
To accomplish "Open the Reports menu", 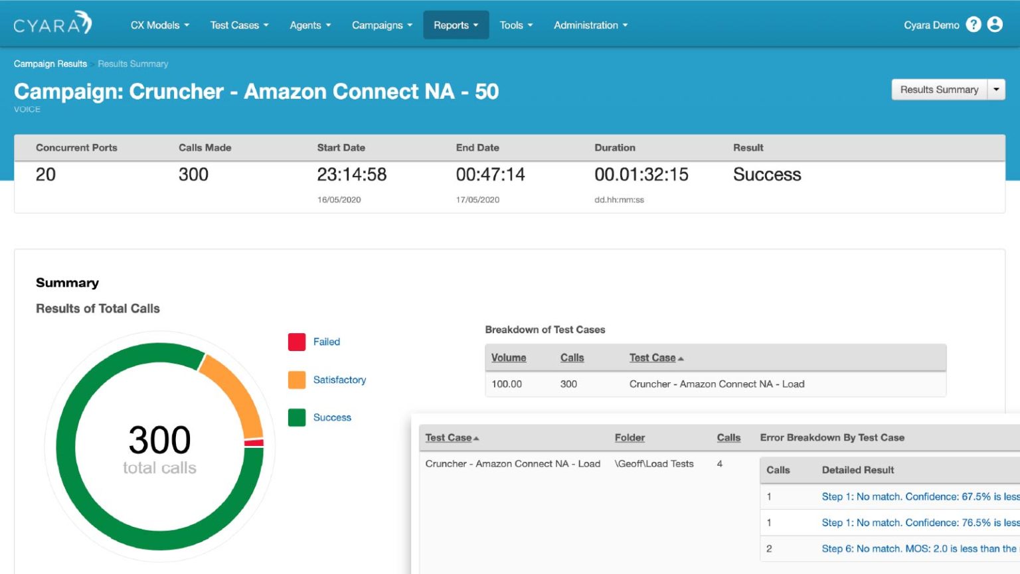I will click(x=456, y=25).
